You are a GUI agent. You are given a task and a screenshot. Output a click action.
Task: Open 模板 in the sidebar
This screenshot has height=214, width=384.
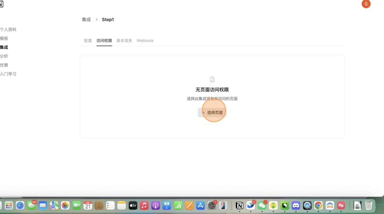(x=4, y=38)
